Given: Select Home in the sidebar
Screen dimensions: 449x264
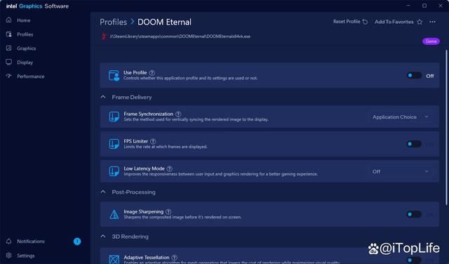Looking at the screenshot, I should pyautogui.click(x=23, y=20).
